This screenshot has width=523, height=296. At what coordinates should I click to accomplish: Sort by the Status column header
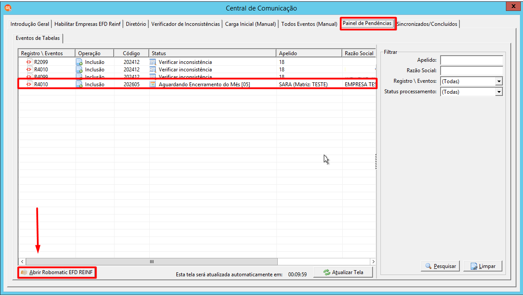[x=212, y=53]
